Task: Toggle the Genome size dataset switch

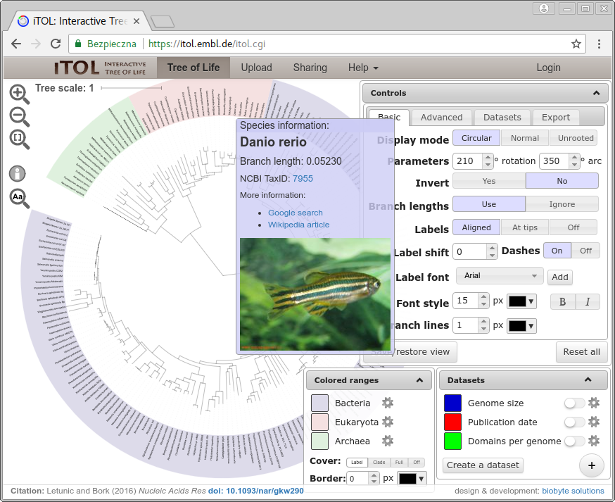Action: tap(574, 403)
